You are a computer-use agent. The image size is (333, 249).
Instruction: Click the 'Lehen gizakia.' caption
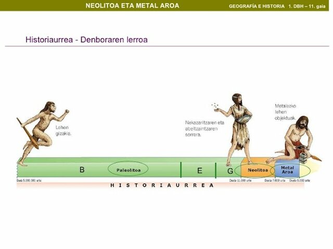[x=63, y=130]
